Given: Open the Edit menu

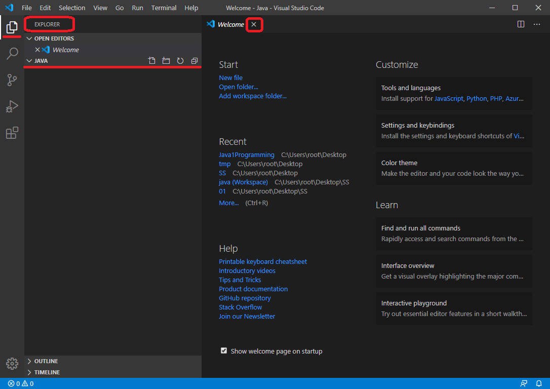Looking at the screenshot, I should pos(45,8).
